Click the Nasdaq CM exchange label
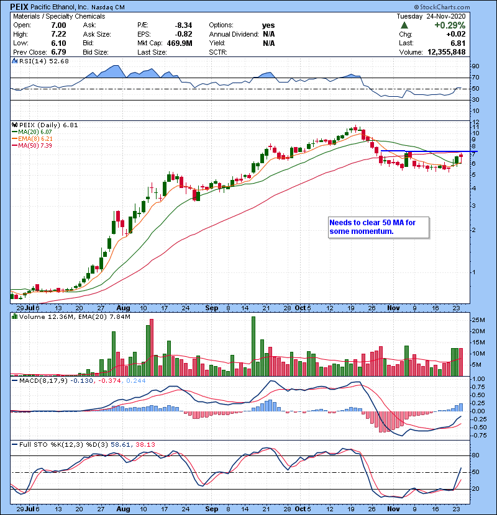Viewport: 497px width, 515px height. (x=108, y=7)
